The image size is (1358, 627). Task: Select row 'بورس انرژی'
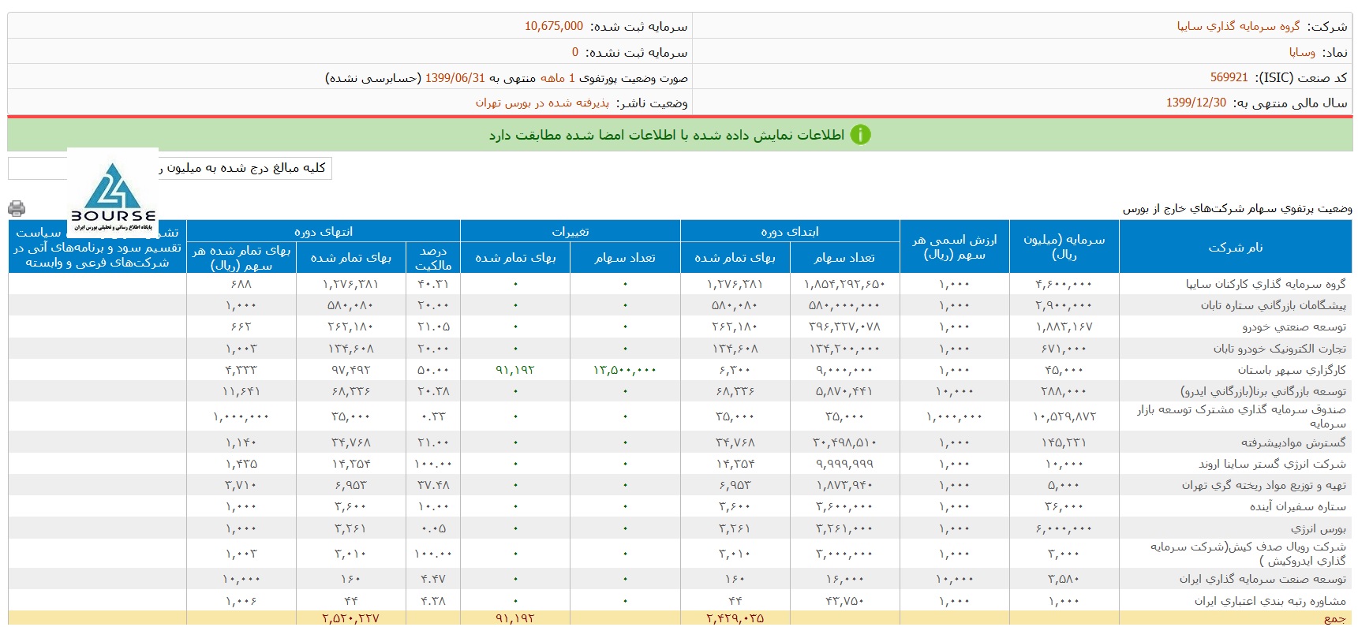[x=680, y=528]
